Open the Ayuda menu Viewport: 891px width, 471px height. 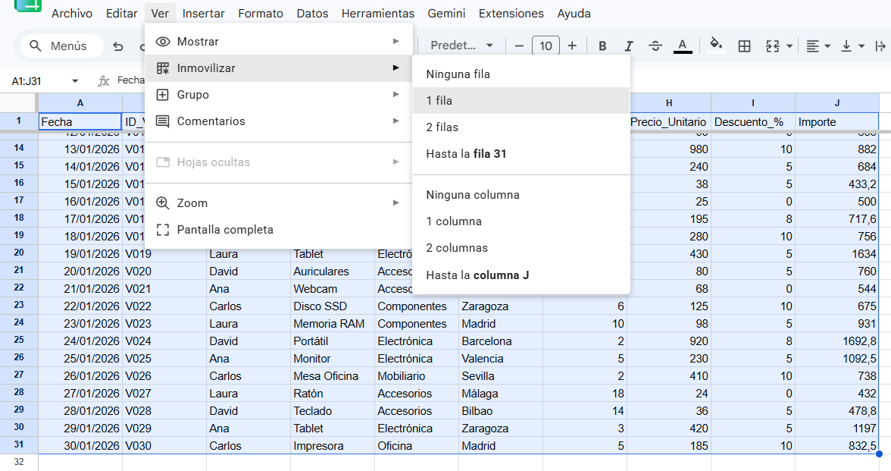point(574,13)
